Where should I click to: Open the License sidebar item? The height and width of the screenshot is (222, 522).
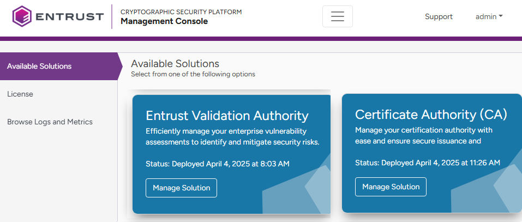[x=20, y=94]
